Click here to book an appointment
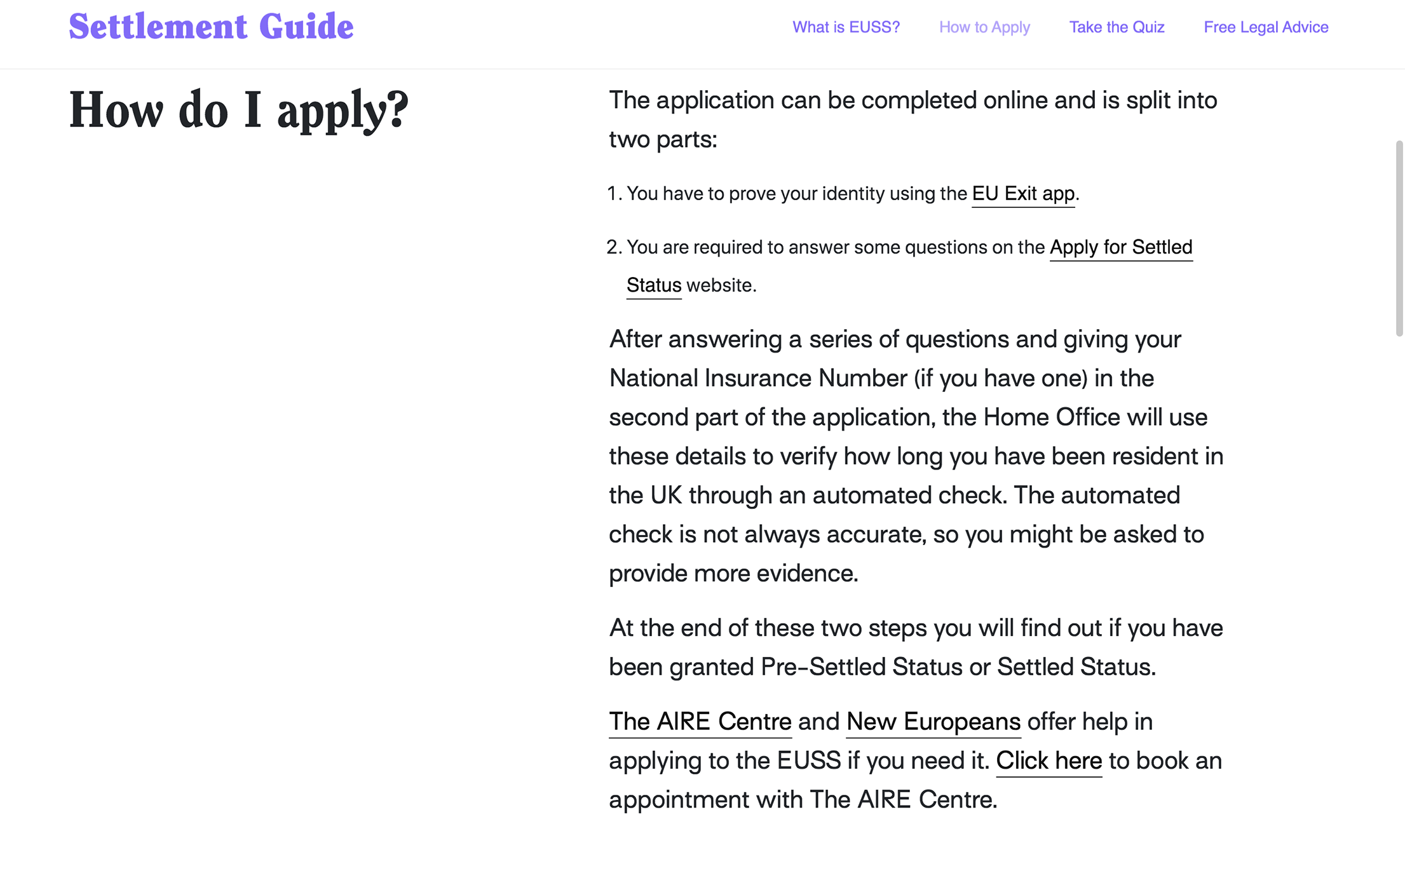Viewport: 1405px width, 878px height. [1049, 760]
